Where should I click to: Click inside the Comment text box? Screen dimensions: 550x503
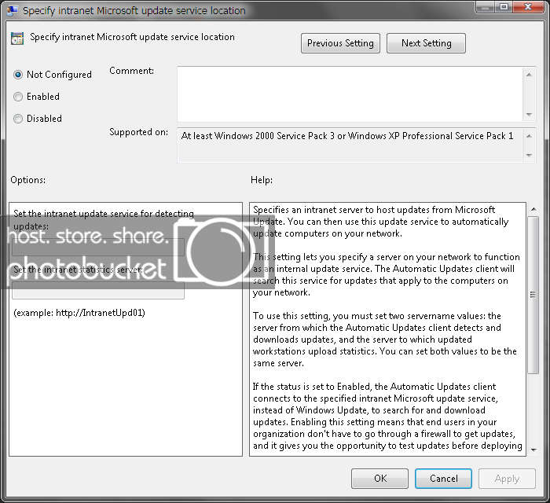click(350, 94)
